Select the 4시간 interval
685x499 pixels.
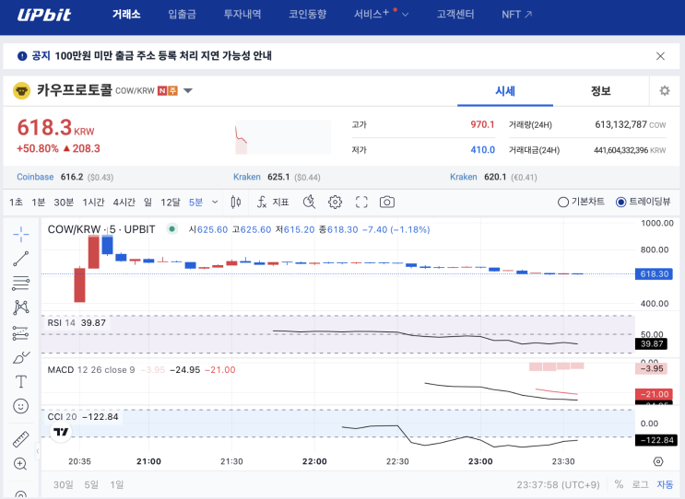pyautogui.click(x=124, y=203)
